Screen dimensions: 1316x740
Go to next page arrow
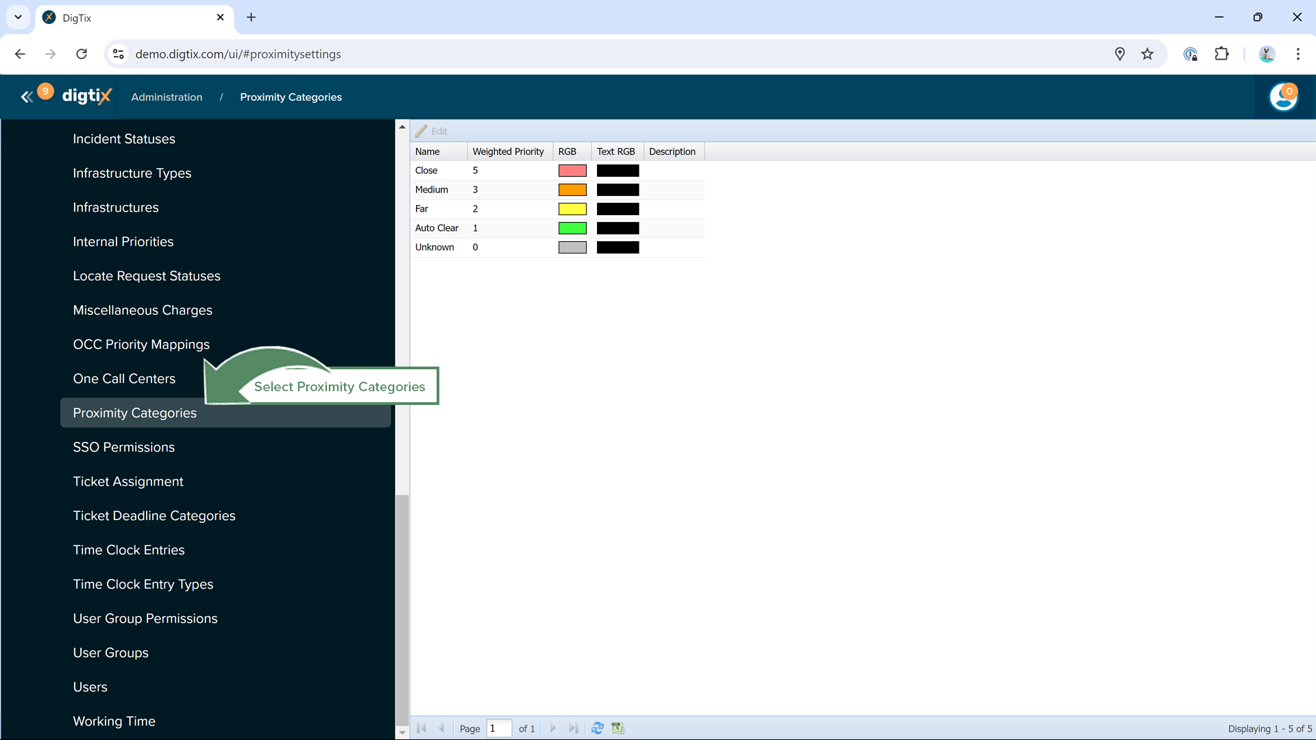[552, 728]
